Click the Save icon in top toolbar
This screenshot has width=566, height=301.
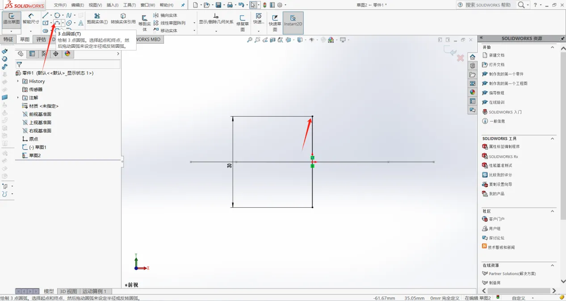[x=218, y=5]
